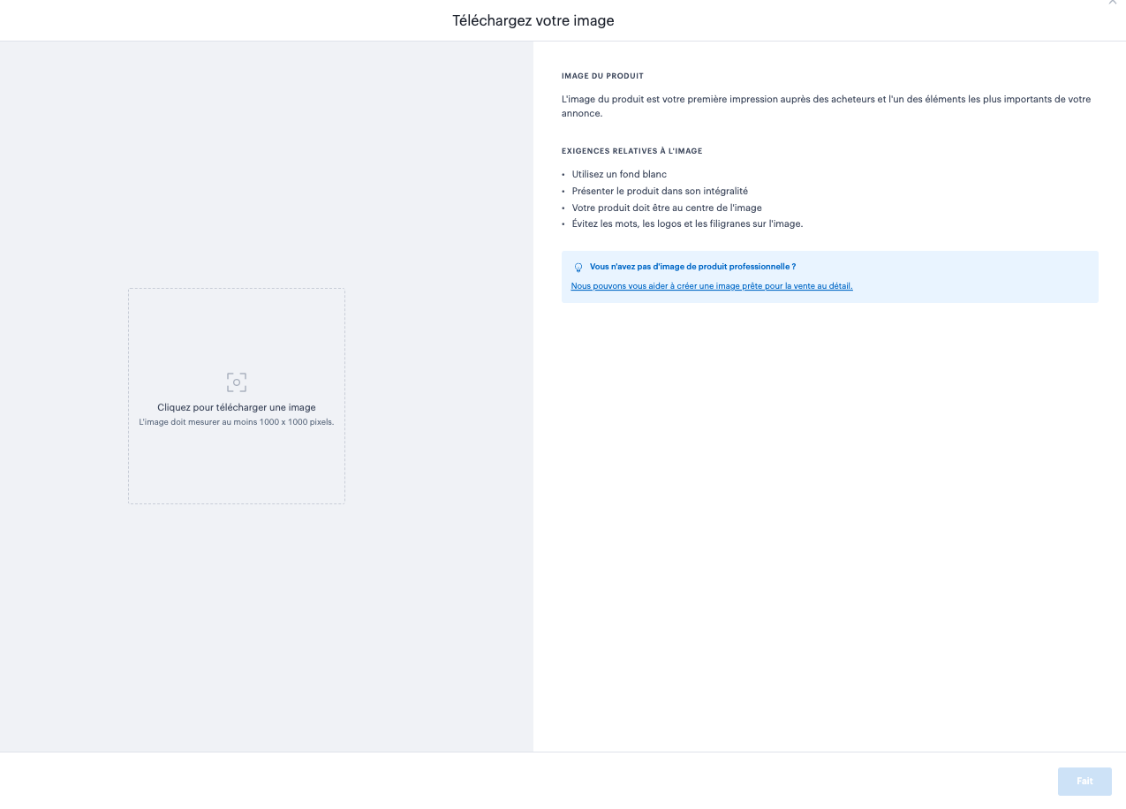Click the "Utilisez un fond blanc" requirement
1126x809 pixels.
(x=619, y=174)
